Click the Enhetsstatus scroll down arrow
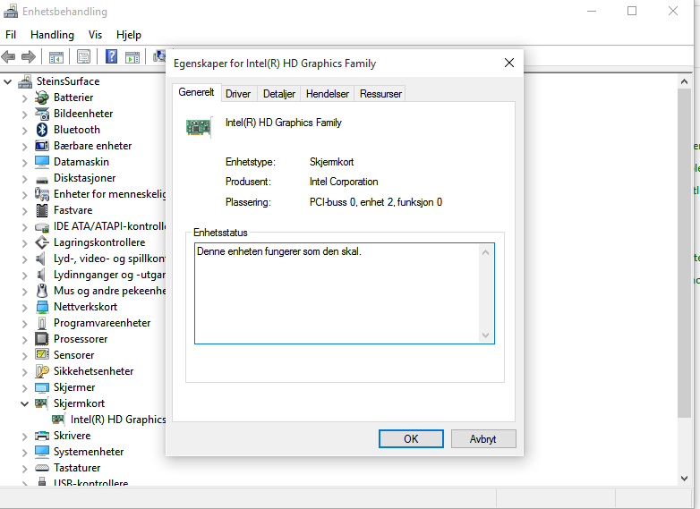700x509 pixels. point(486,335)
